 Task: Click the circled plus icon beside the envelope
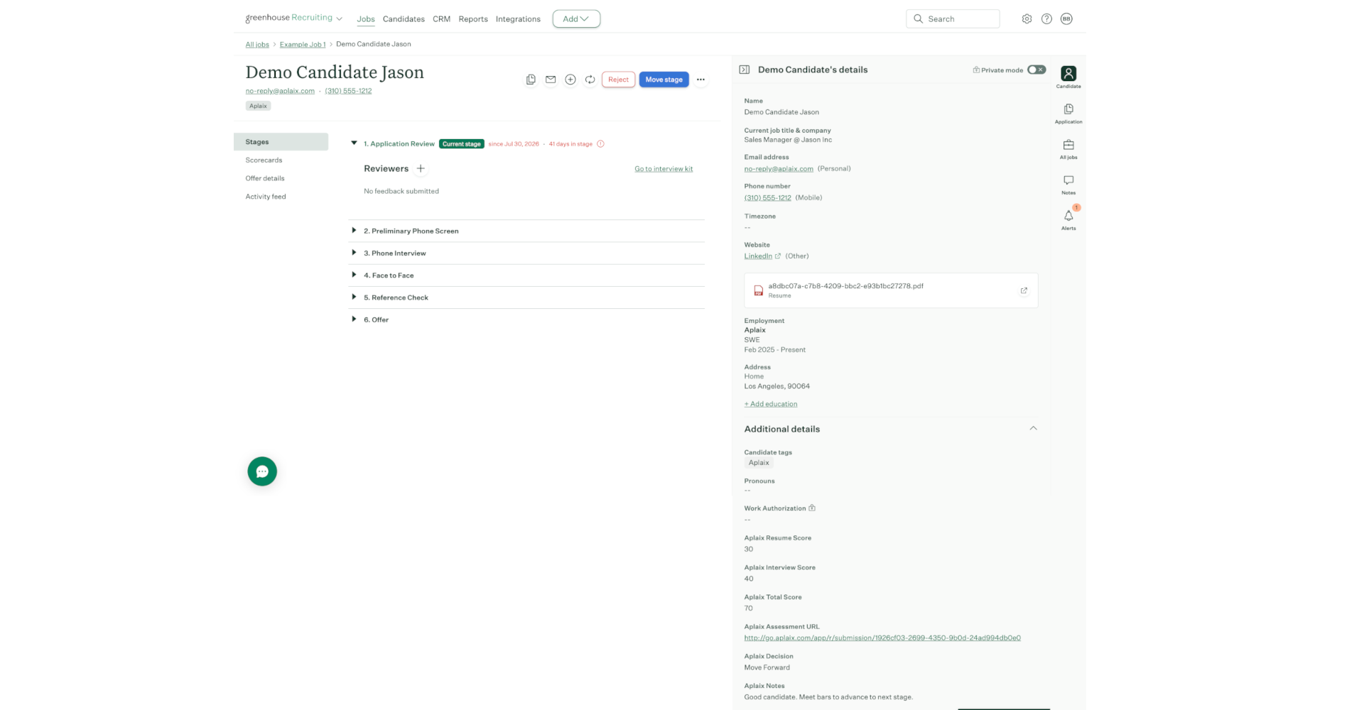pyautogui.click(x=570, y=80)
